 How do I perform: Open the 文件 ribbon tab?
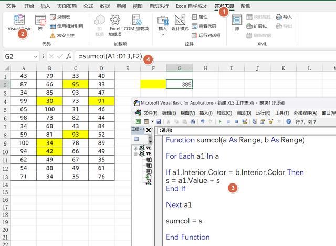[x=11, y=6]
